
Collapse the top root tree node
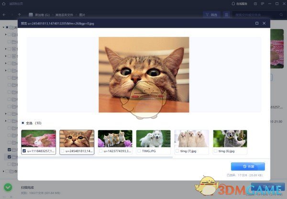click(x=3, y=27)
